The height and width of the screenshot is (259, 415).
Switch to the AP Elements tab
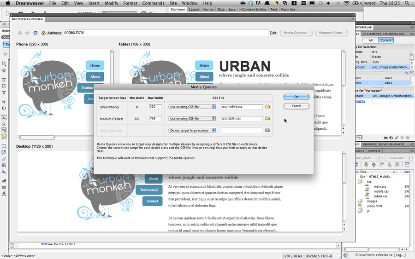372,34
